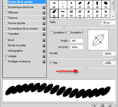This screenshot has width=118, height=107.
Task: Click lock icon for Forme double
Action: point(44,23)
